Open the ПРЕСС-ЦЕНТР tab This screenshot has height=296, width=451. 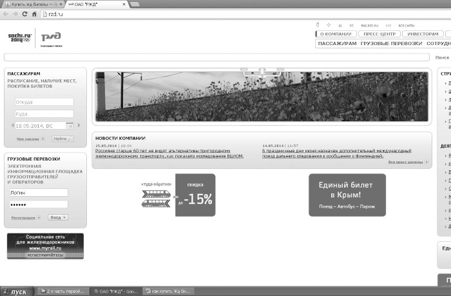pyautogui.click(x=379, y=34)
